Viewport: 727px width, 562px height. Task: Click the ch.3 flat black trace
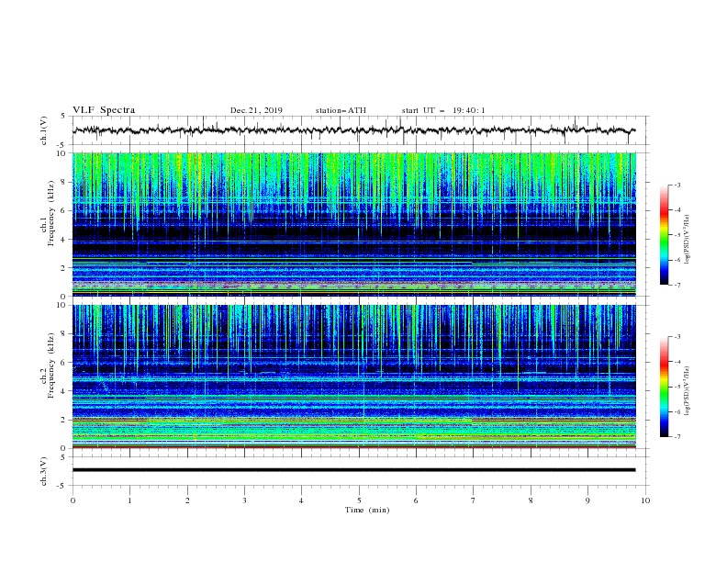[x=354, y=470]
